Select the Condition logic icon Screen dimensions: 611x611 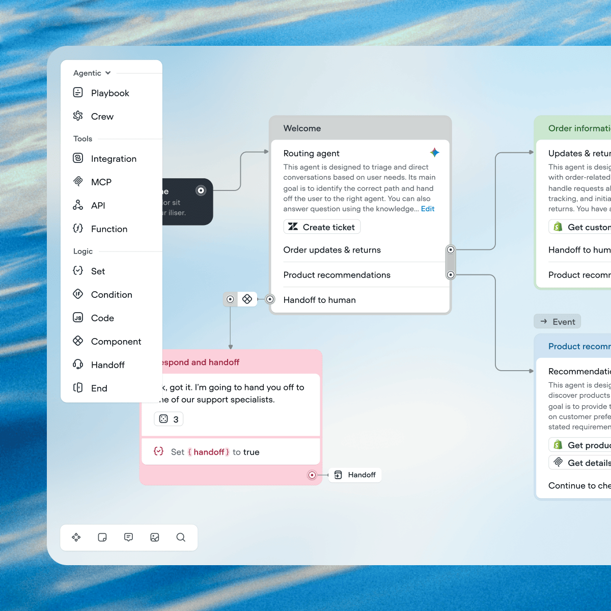(x=78, y=294)
